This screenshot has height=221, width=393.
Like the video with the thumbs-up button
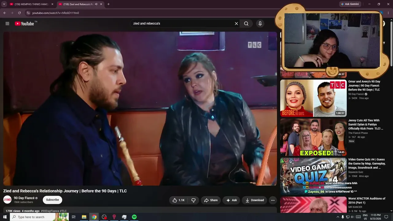(178, 200)
